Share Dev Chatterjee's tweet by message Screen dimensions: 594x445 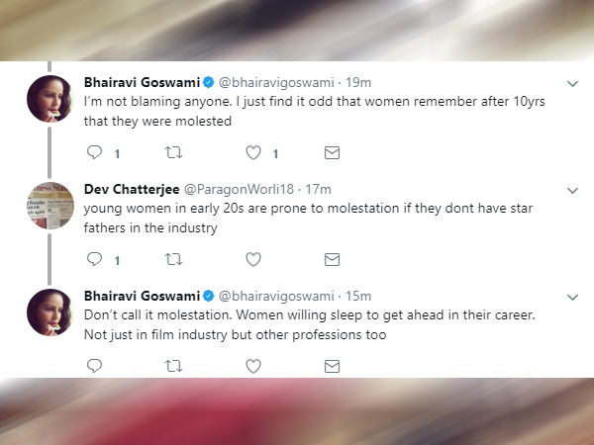(x=333, y=259)
